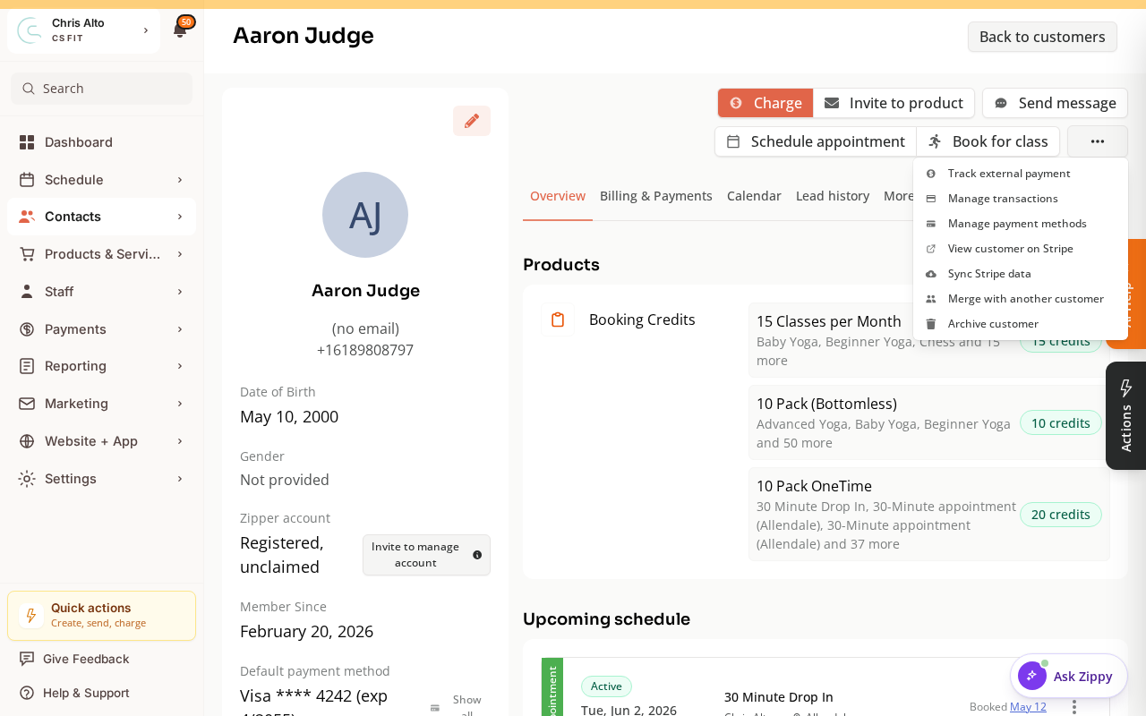Click the Settings gear icon

point(27,479)
